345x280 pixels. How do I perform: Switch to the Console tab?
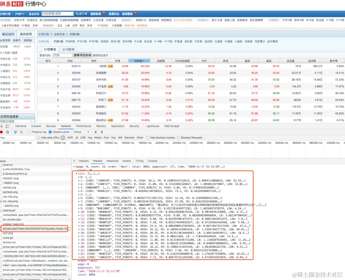tap(36, 126)
